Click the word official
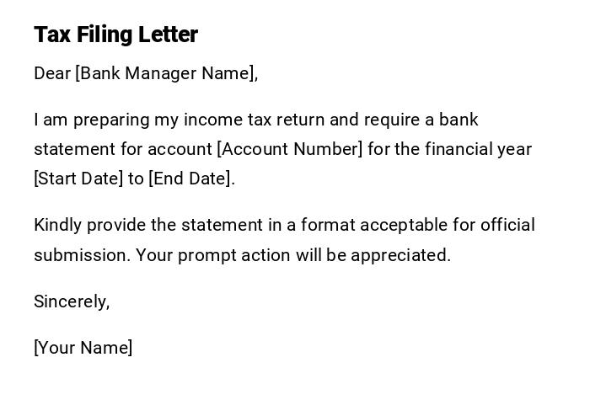This screenshot has height=400, width=590. (507, 226)
